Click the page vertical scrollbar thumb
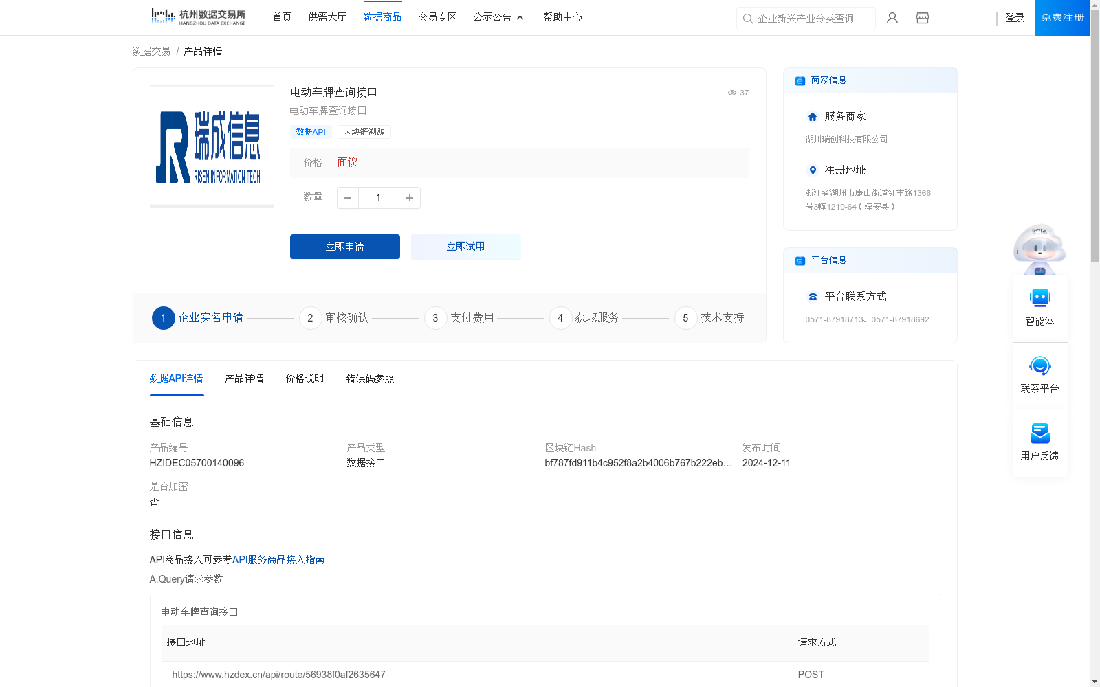Screen dimensions: 1100x687 [x=1094, y=136]
